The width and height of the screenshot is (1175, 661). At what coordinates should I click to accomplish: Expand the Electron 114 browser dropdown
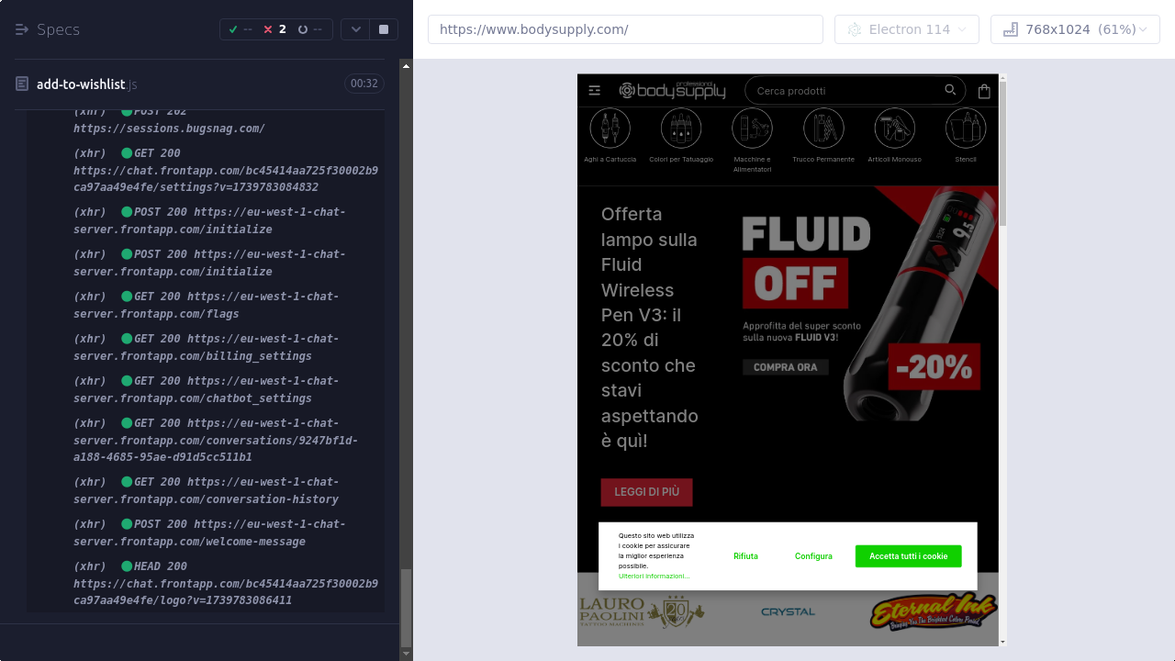[x=907, y=29]
